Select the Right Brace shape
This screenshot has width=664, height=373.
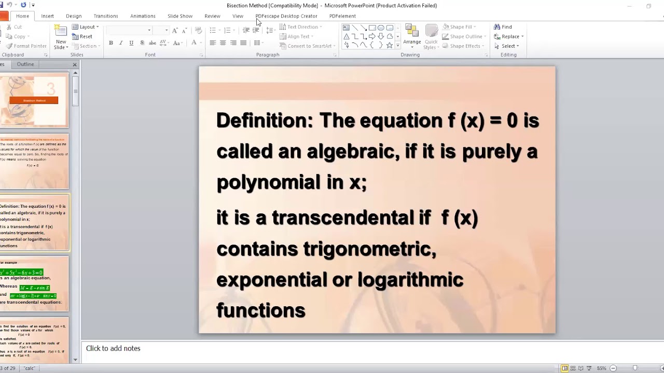381,45
